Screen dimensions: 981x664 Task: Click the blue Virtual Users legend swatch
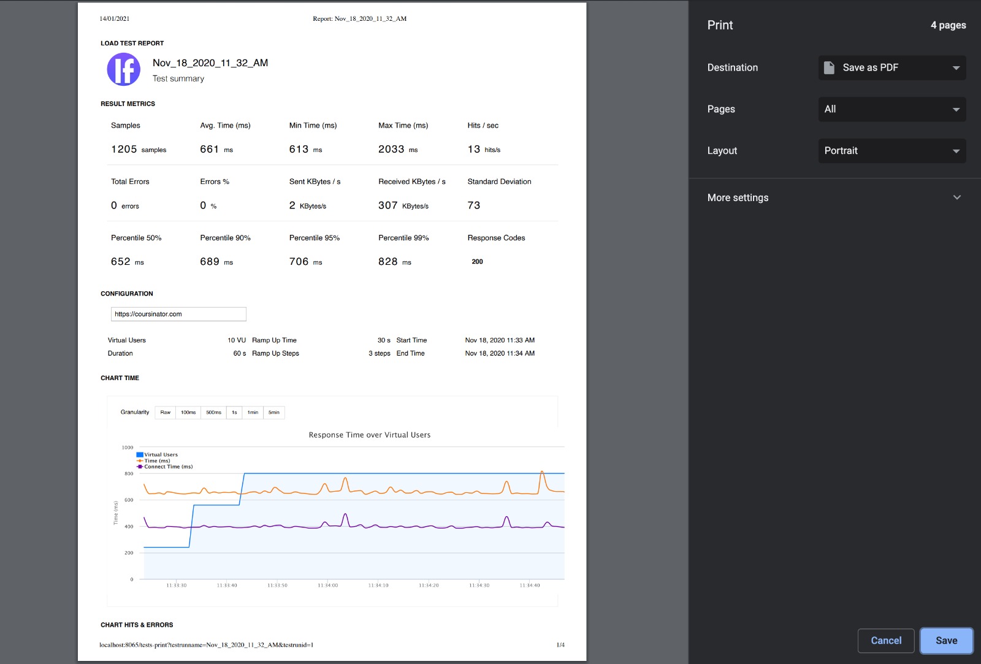pyautogui.click(x=140, y=455)
